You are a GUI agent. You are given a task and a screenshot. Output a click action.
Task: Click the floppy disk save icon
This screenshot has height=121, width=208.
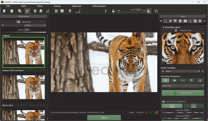coord(35,11)
